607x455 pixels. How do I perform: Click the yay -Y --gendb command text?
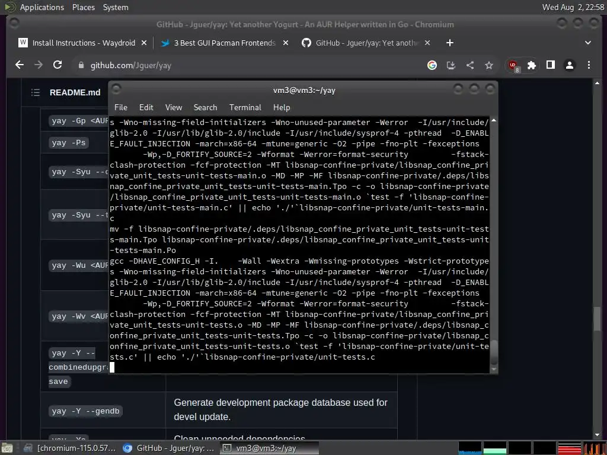click(85, 411)
